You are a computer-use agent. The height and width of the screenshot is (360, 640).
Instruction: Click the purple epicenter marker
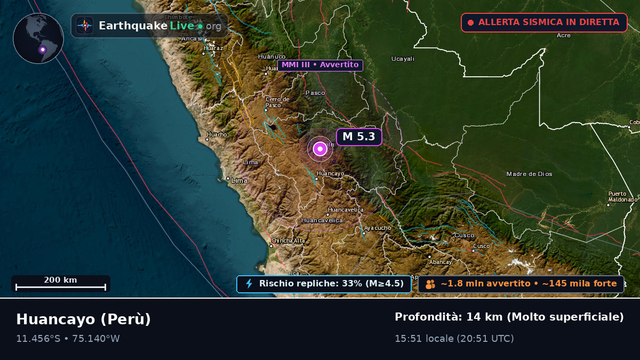(320, 149)
